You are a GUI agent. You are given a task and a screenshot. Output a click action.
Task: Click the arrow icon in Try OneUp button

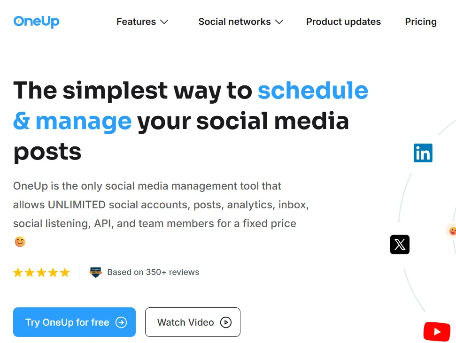point(121,322)
